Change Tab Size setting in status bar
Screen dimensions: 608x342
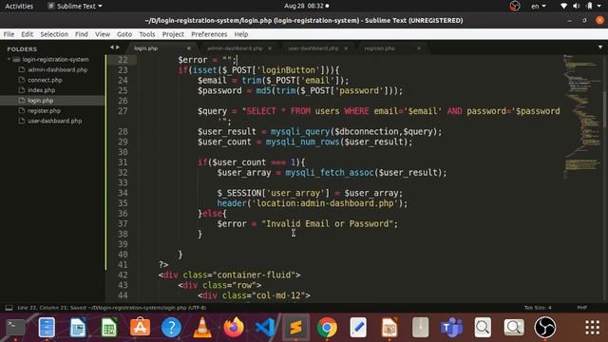[538, 308]
